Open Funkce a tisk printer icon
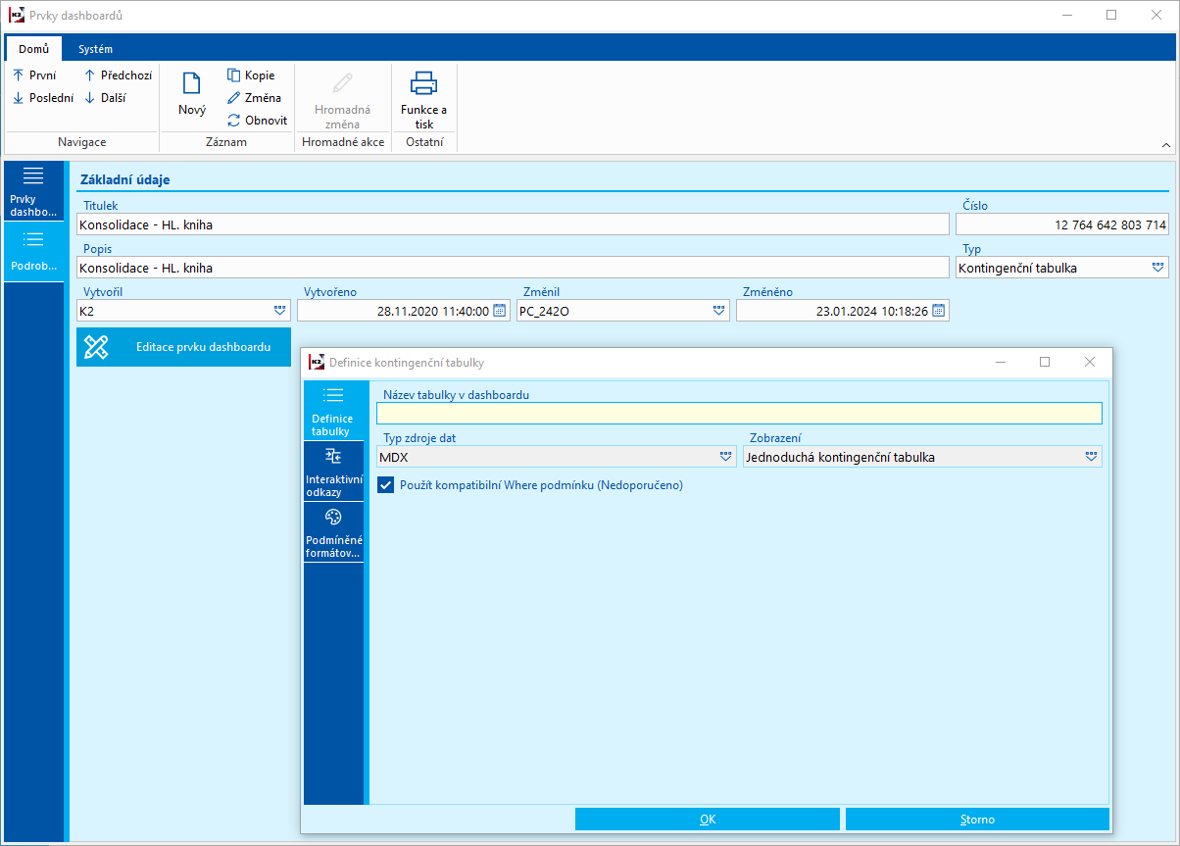1180x846 pixels. pyautogui.click(x=423, y=84)
